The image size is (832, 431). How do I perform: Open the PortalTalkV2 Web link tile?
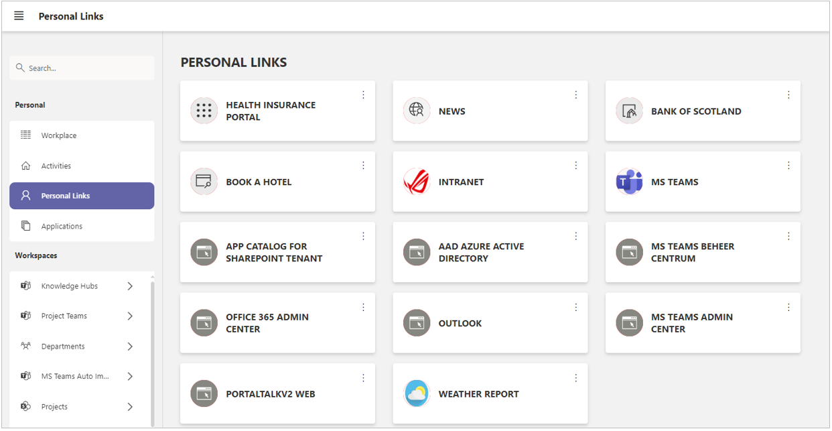pos(277,393)
